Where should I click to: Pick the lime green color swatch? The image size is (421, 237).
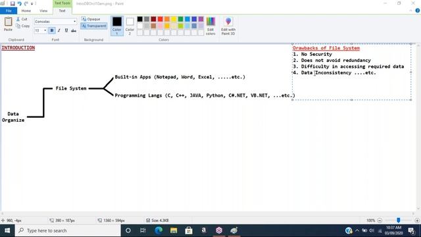pos(180,26)
